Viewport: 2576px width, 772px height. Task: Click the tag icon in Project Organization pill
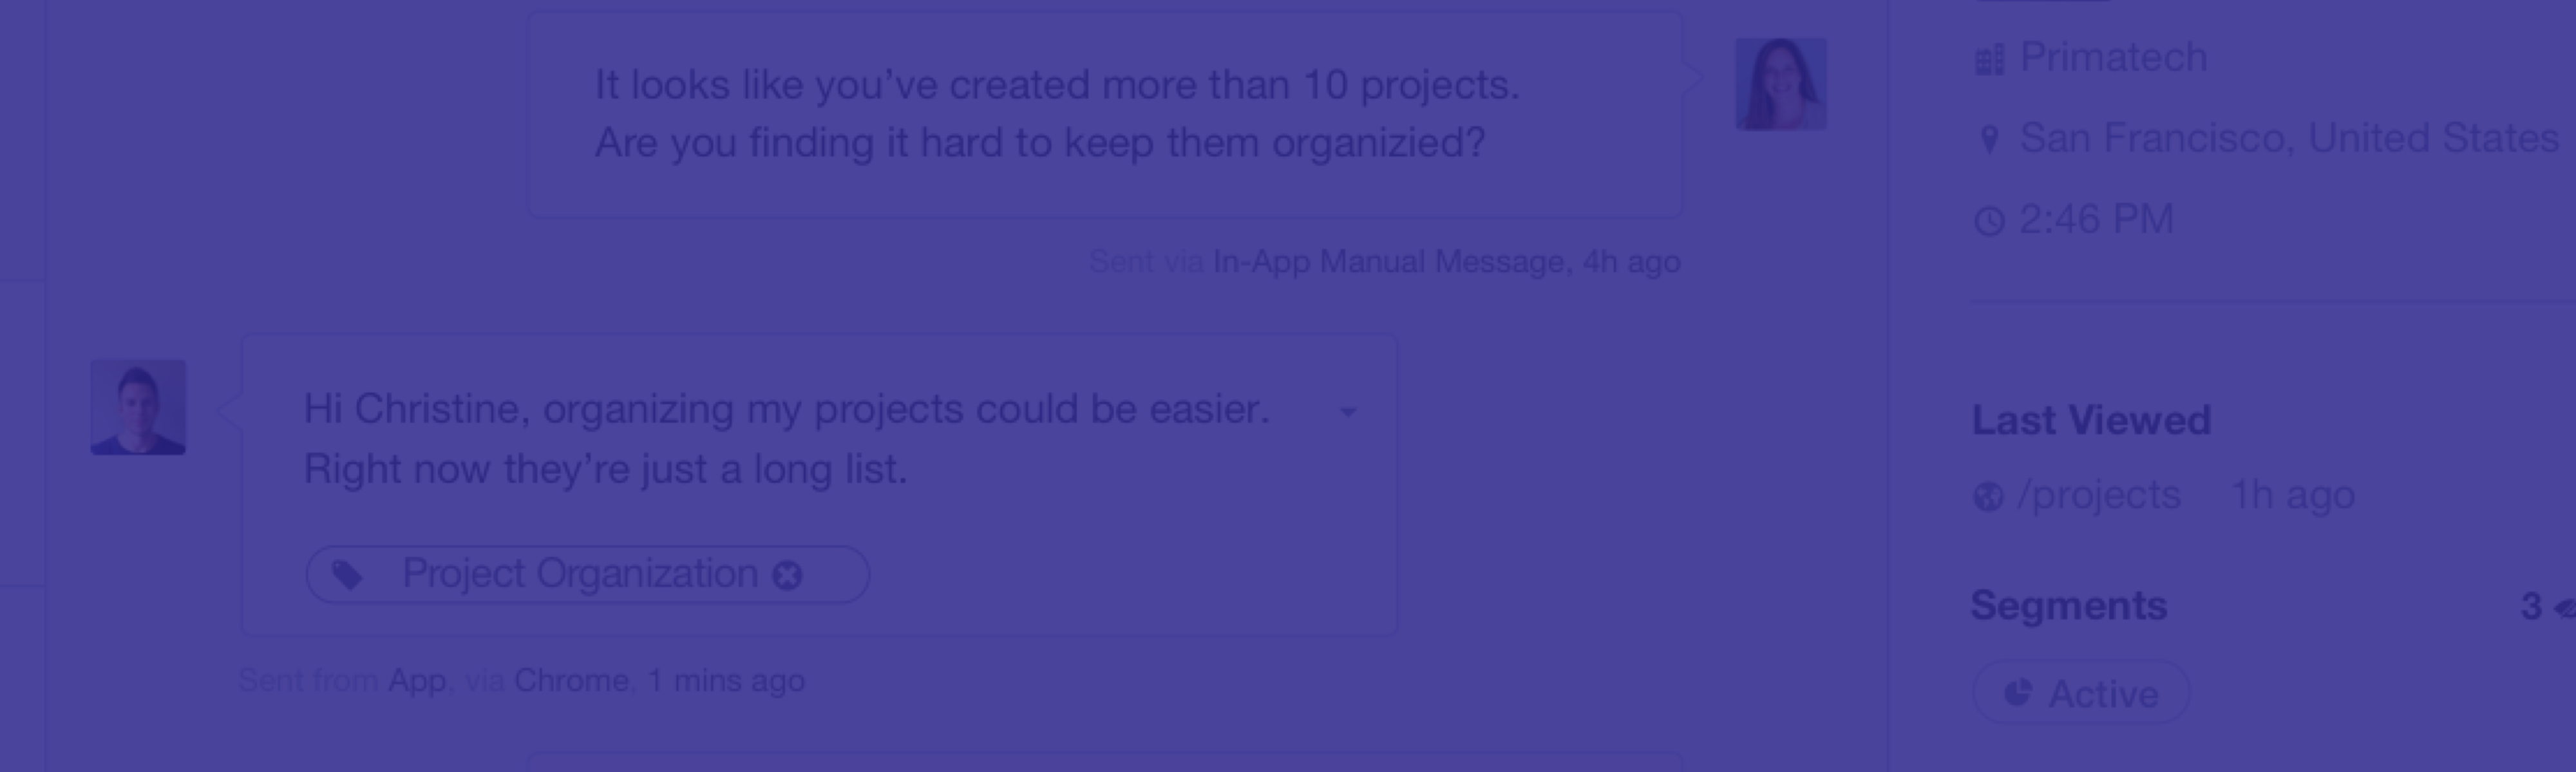click(347, 575)
